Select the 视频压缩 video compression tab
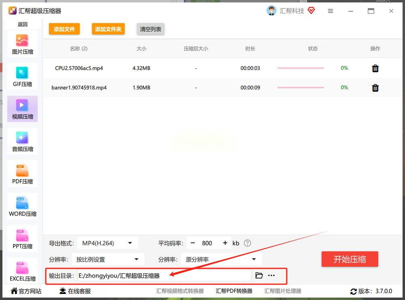 (x=22, y=109)
